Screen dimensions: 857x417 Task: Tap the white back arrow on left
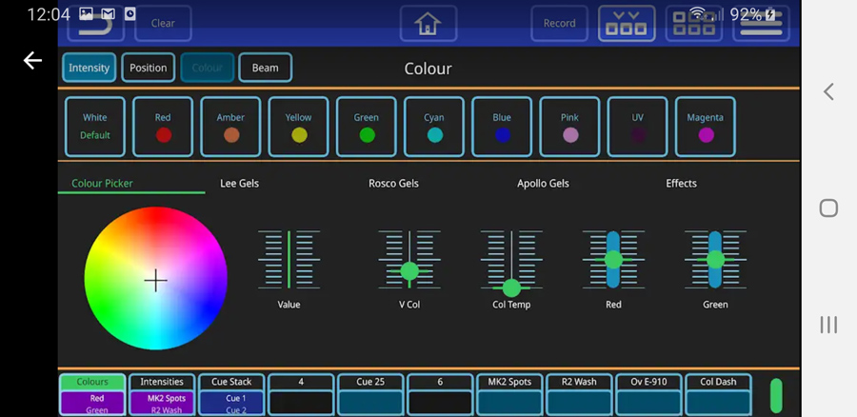(32, 60)
